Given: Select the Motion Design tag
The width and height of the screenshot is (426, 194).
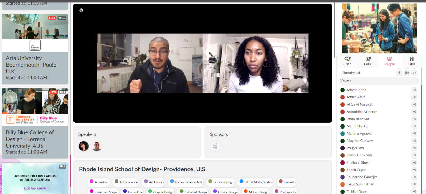Looking at the screenshot, I should pos(256,192).
